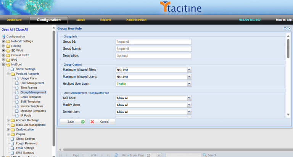This screenshot has height=157, width=293.
Task: Open User Management page
Action: (32, 83)
